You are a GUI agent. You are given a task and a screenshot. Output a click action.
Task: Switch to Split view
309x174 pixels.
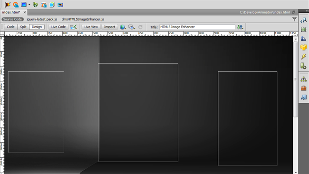[x=23, y=27]
